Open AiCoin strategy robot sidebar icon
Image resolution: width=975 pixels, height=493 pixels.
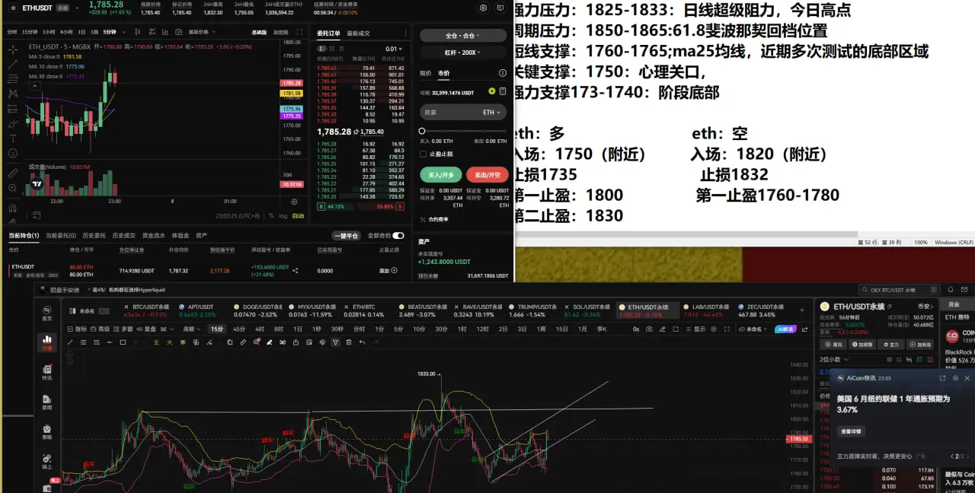pos(47,431)
